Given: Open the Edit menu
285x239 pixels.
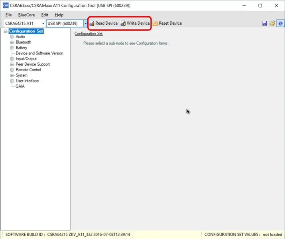Looking at the screenshot, I should click(45, 15).
